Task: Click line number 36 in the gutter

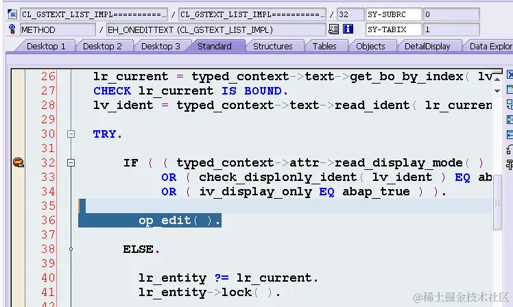Action: 48,221
